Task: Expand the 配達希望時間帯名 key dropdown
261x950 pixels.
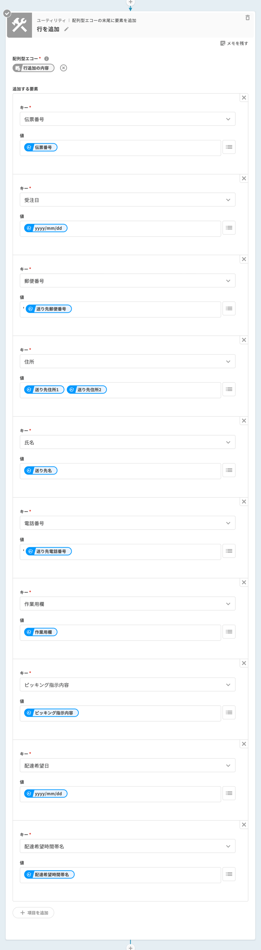Action: click(127, 846)
